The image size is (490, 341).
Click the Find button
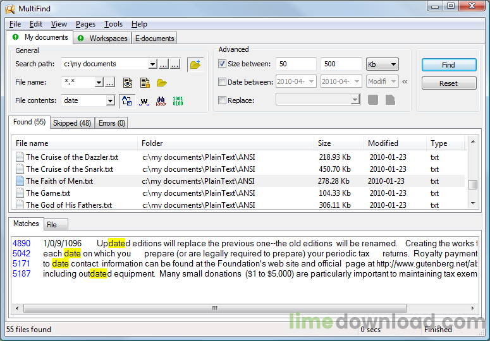pos(449,65)
